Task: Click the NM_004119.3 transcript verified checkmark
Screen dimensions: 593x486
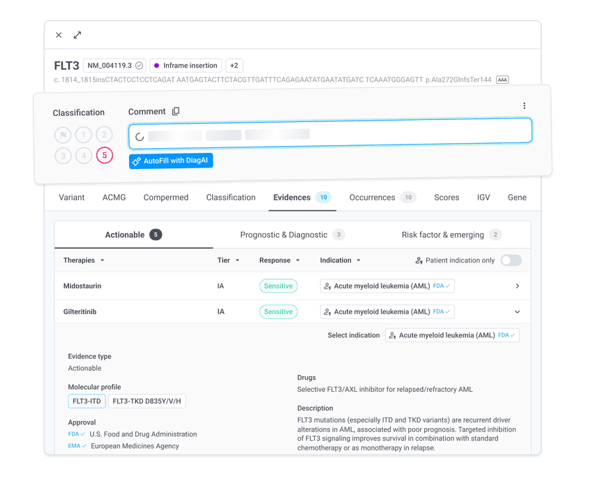Action: click(140, 66)
